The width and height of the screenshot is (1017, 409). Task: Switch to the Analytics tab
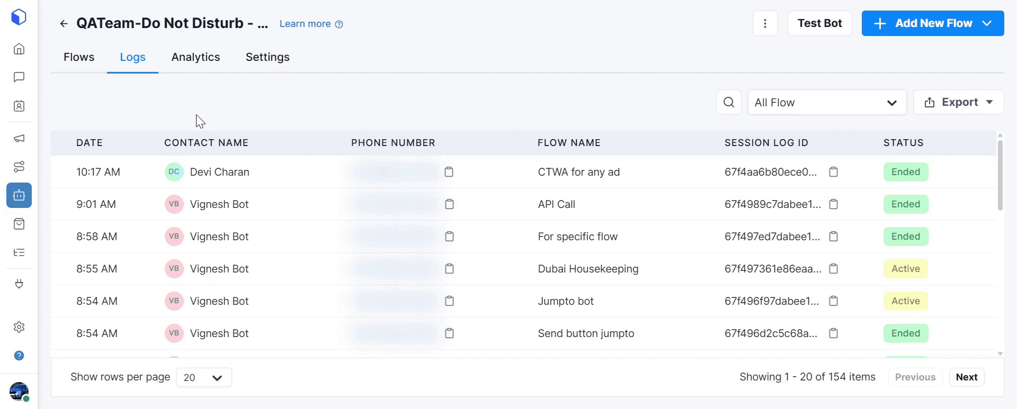tap(195, 57)
